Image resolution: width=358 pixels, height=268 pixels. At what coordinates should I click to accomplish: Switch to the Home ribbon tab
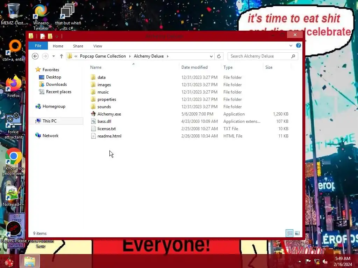pos(58,46)
